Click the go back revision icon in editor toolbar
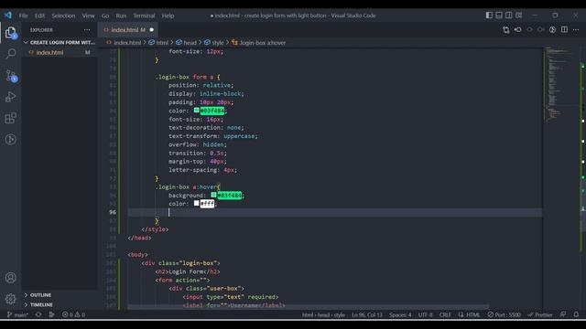This screenshot has height=329, width=586. [x=517, y=30]
